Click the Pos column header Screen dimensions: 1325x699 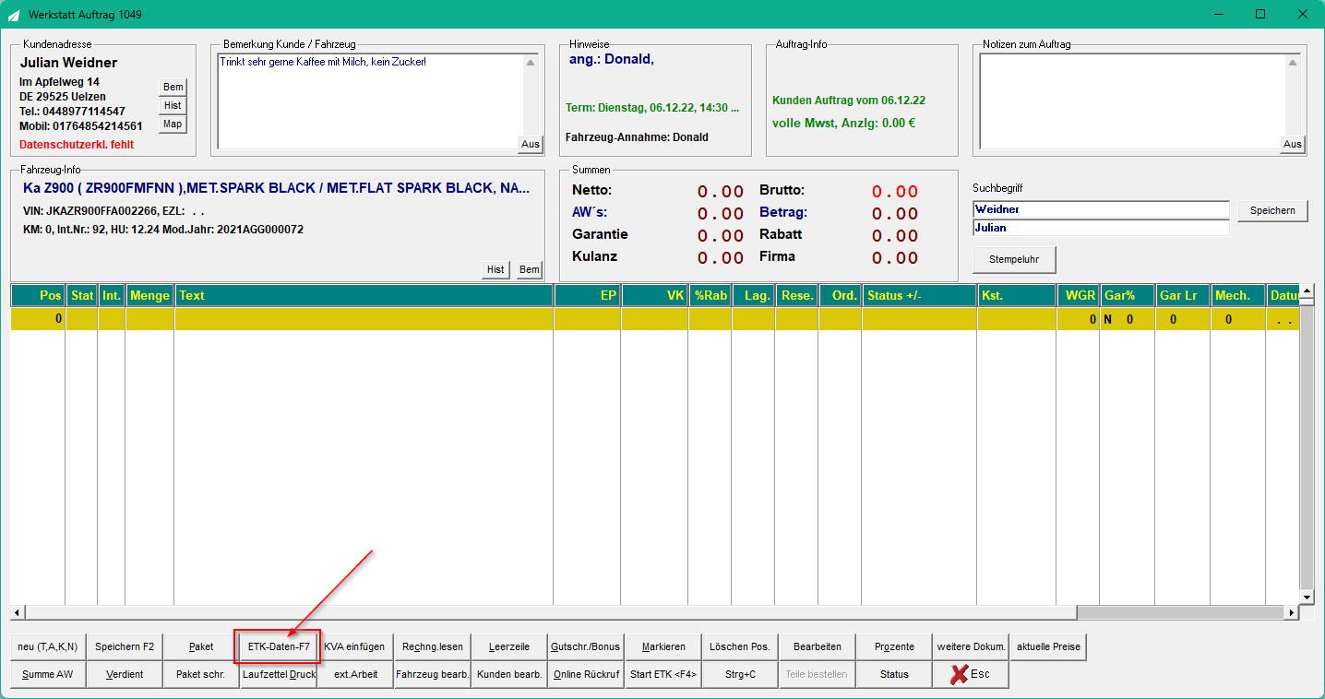[x=38, y=295]
